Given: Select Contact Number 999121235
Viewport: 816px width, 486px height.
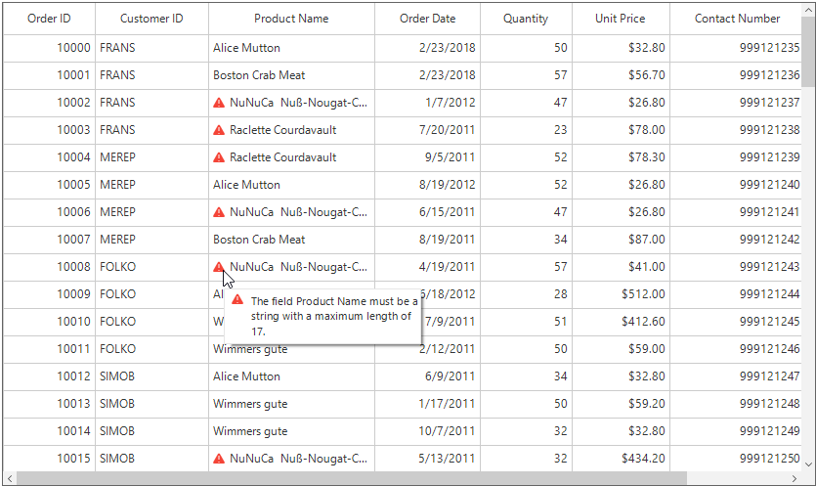Looking at the screenshot, I should [x=736, y=49].
